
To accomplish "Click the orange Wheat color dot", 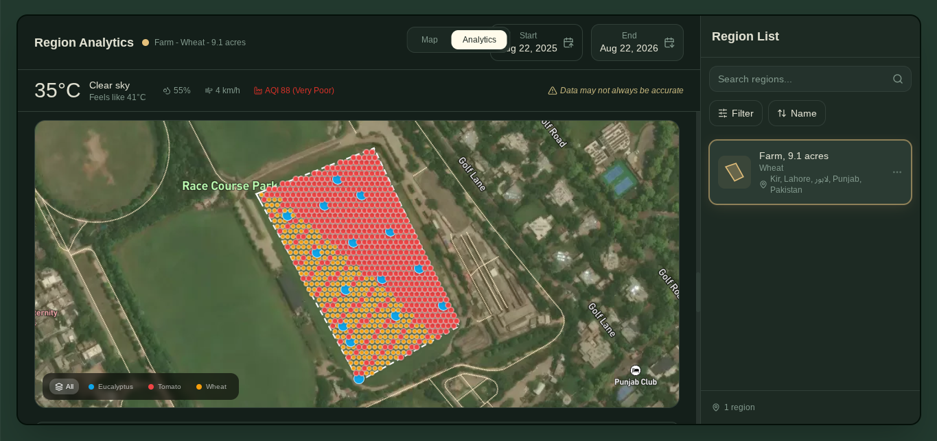I will [x=199, y=387].
